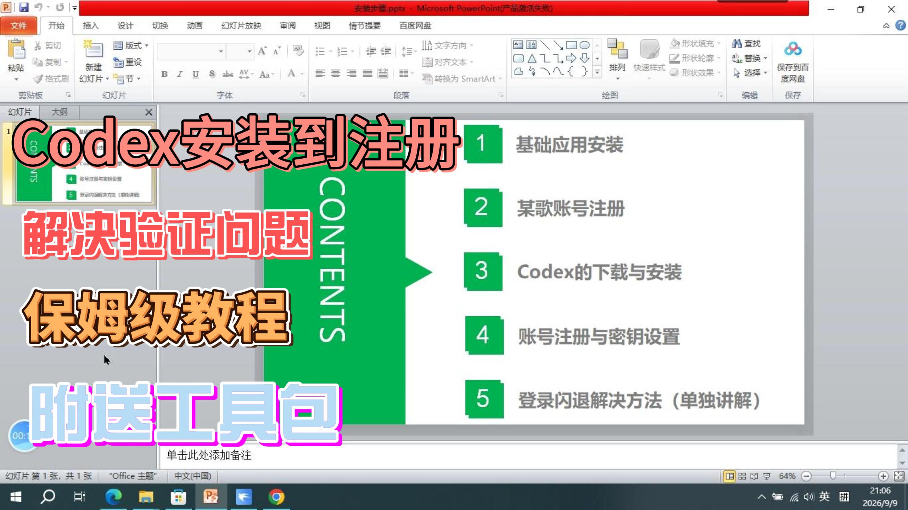Toggle Strikethrough (abc) formatting
908x510 pixels.
click(228, 74)
